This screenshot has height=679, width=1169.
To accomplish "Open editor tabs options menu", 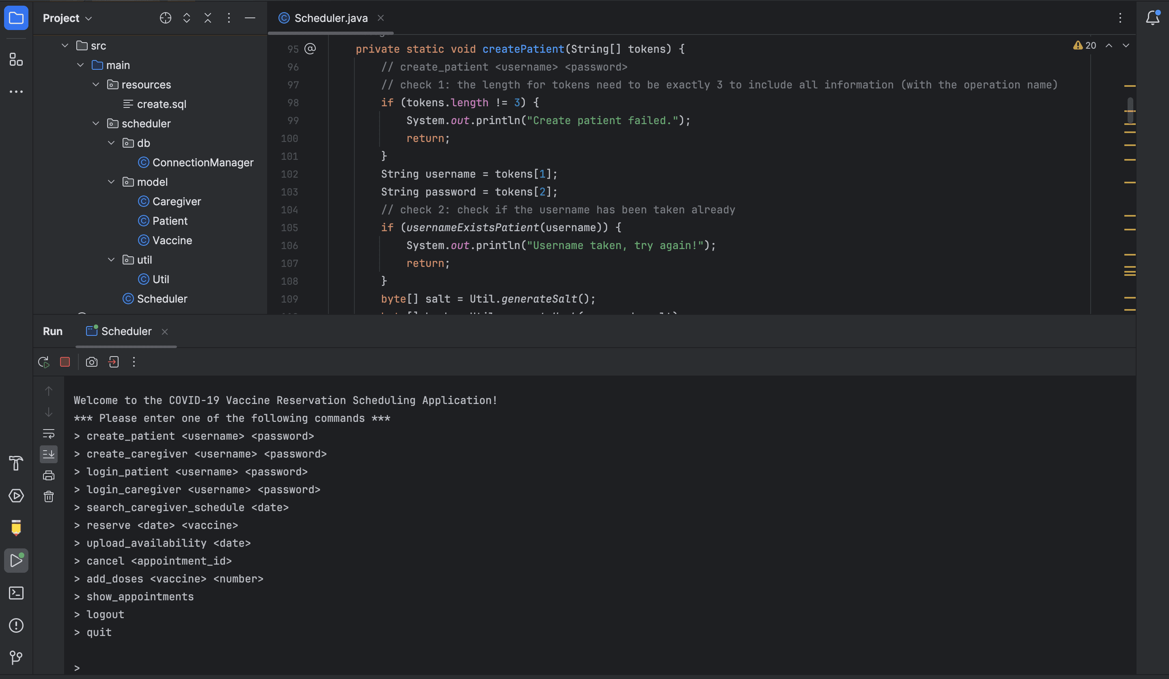I will tap(1120, 18).
